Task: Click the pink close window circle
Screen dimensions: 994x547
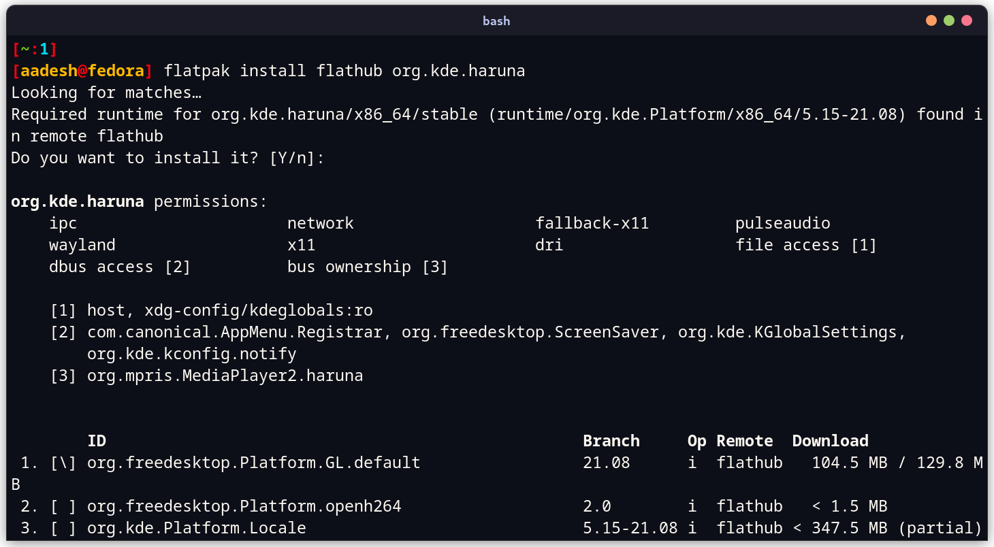Action: click(x=967, y=20)
